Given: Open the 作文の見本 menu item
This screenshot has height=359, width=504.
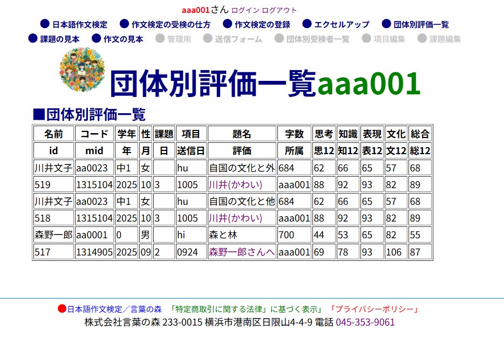Looking at the screenshot, I should point(123,39).
